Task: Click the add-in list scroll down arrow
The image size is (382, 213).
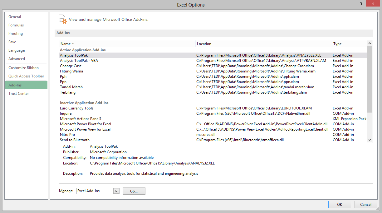Action: coord(370,140)
